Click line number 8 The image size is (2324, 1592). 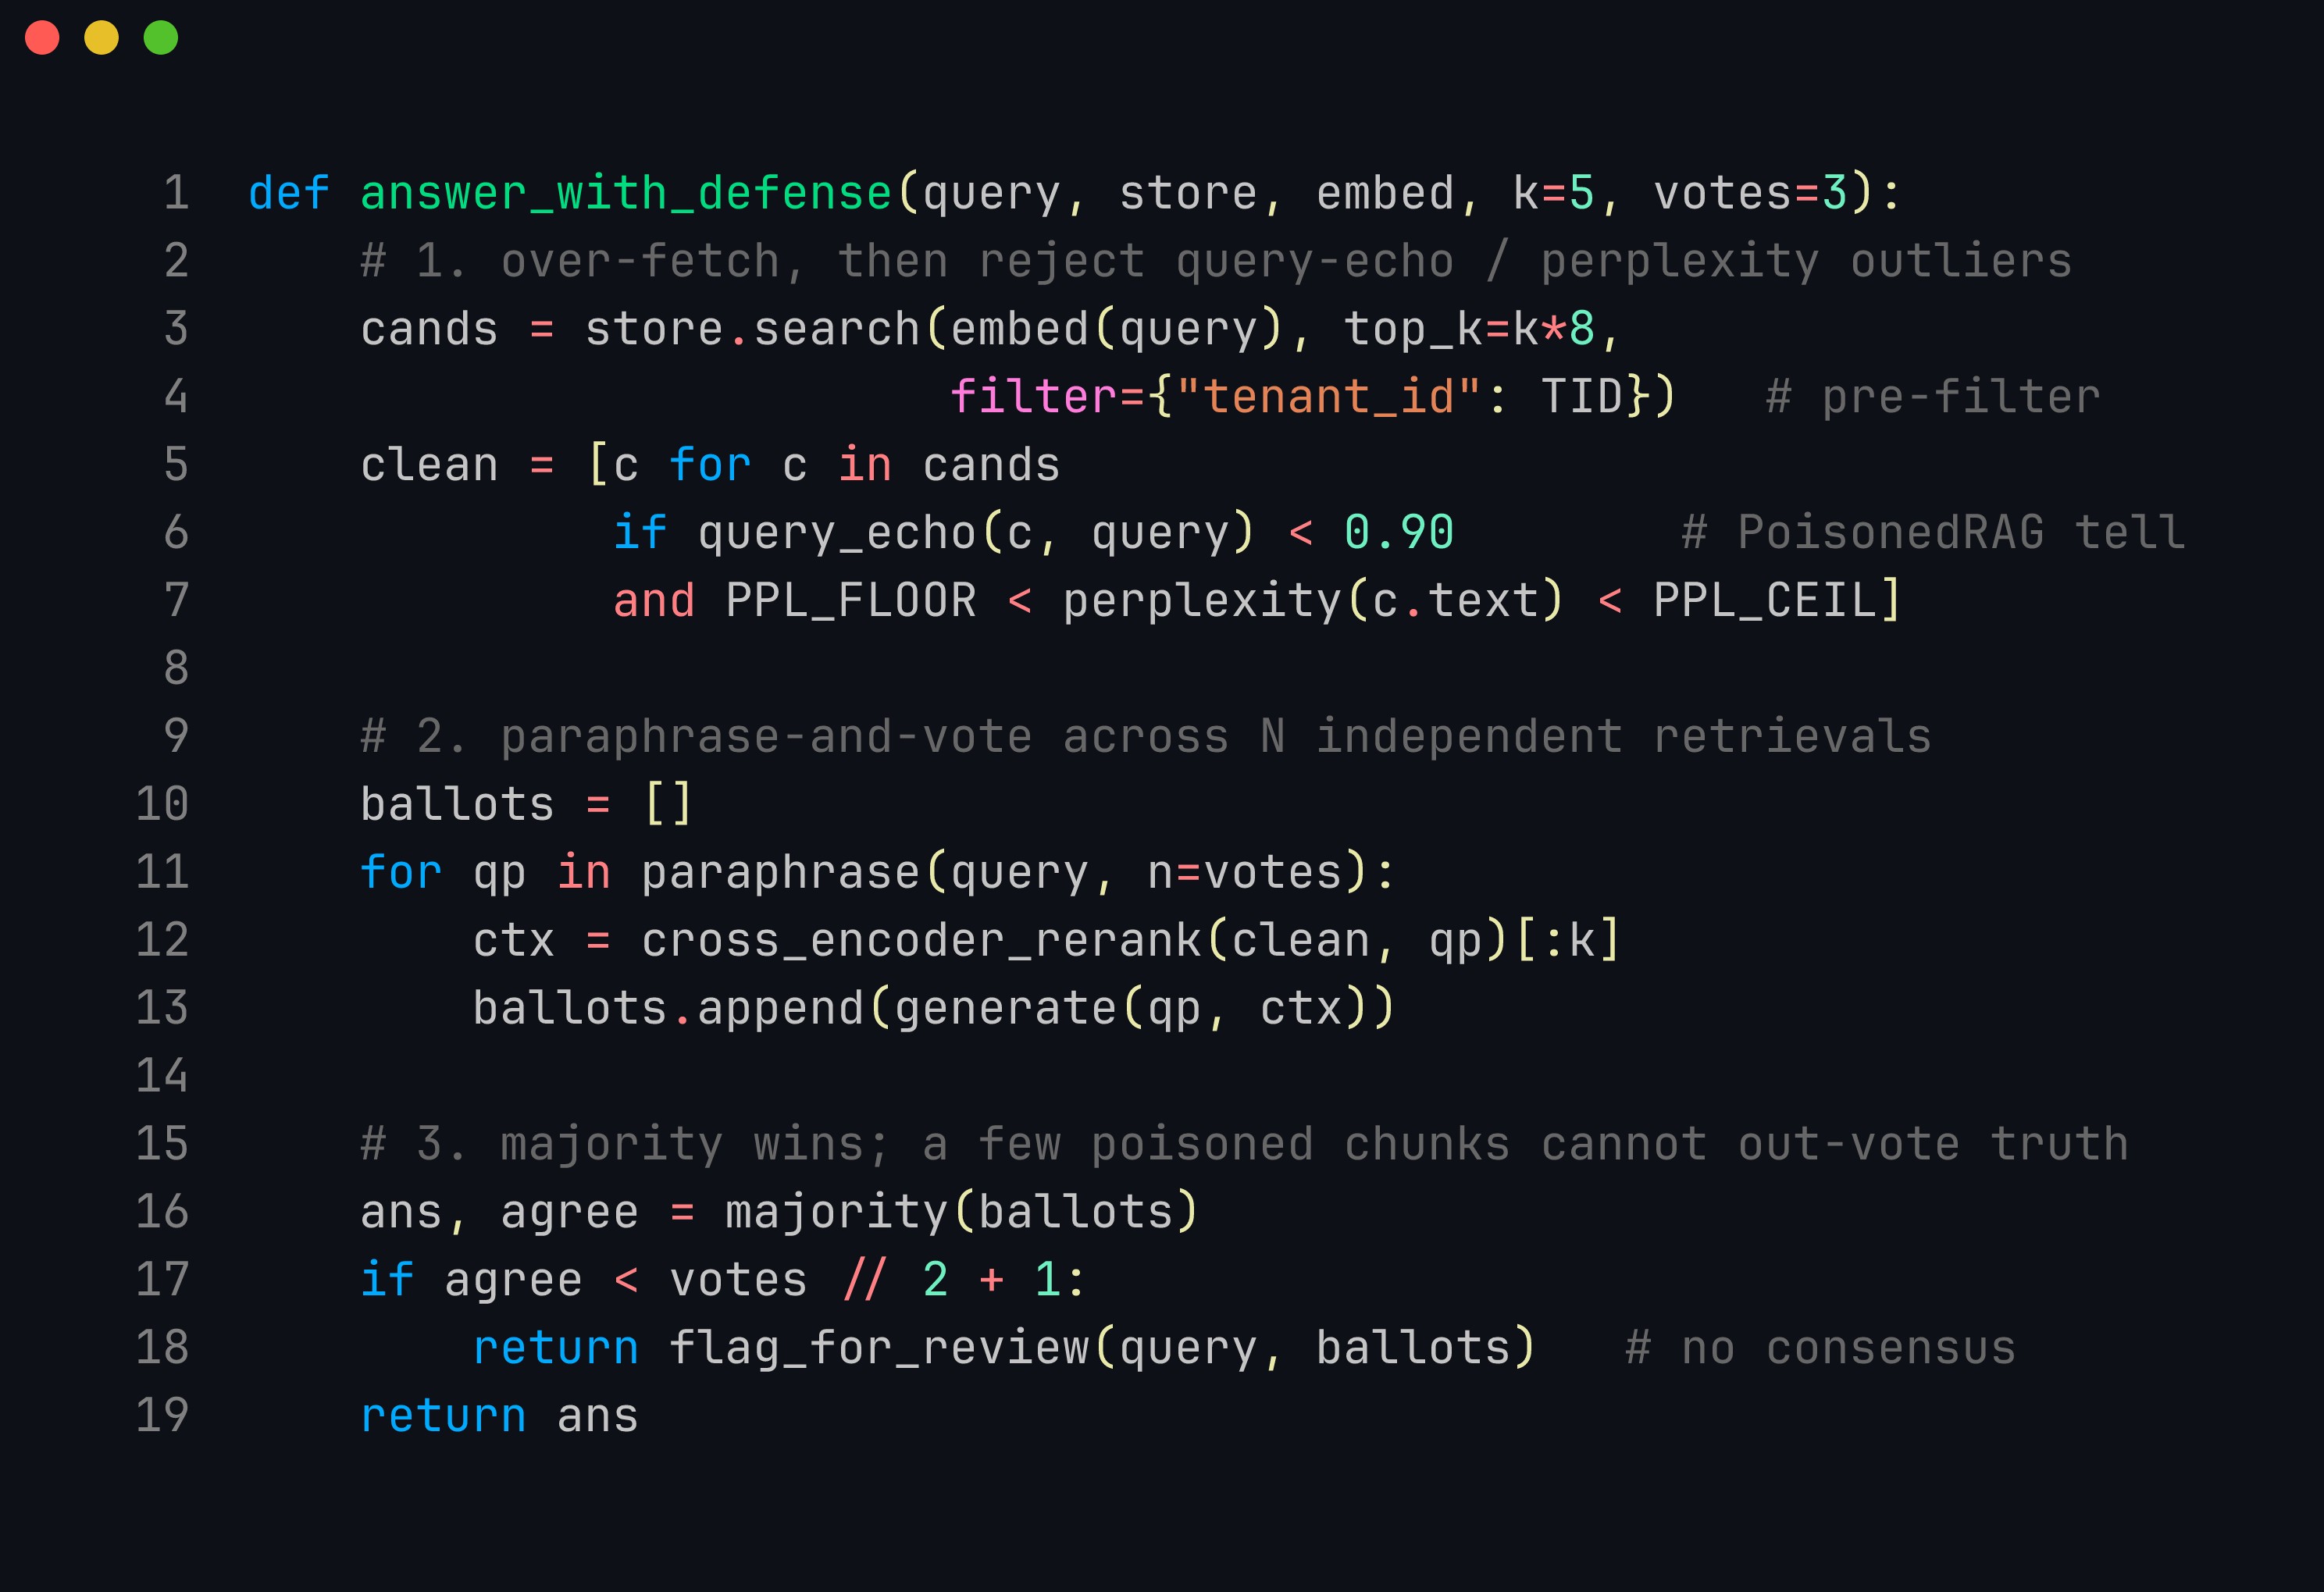click(176, 669)
